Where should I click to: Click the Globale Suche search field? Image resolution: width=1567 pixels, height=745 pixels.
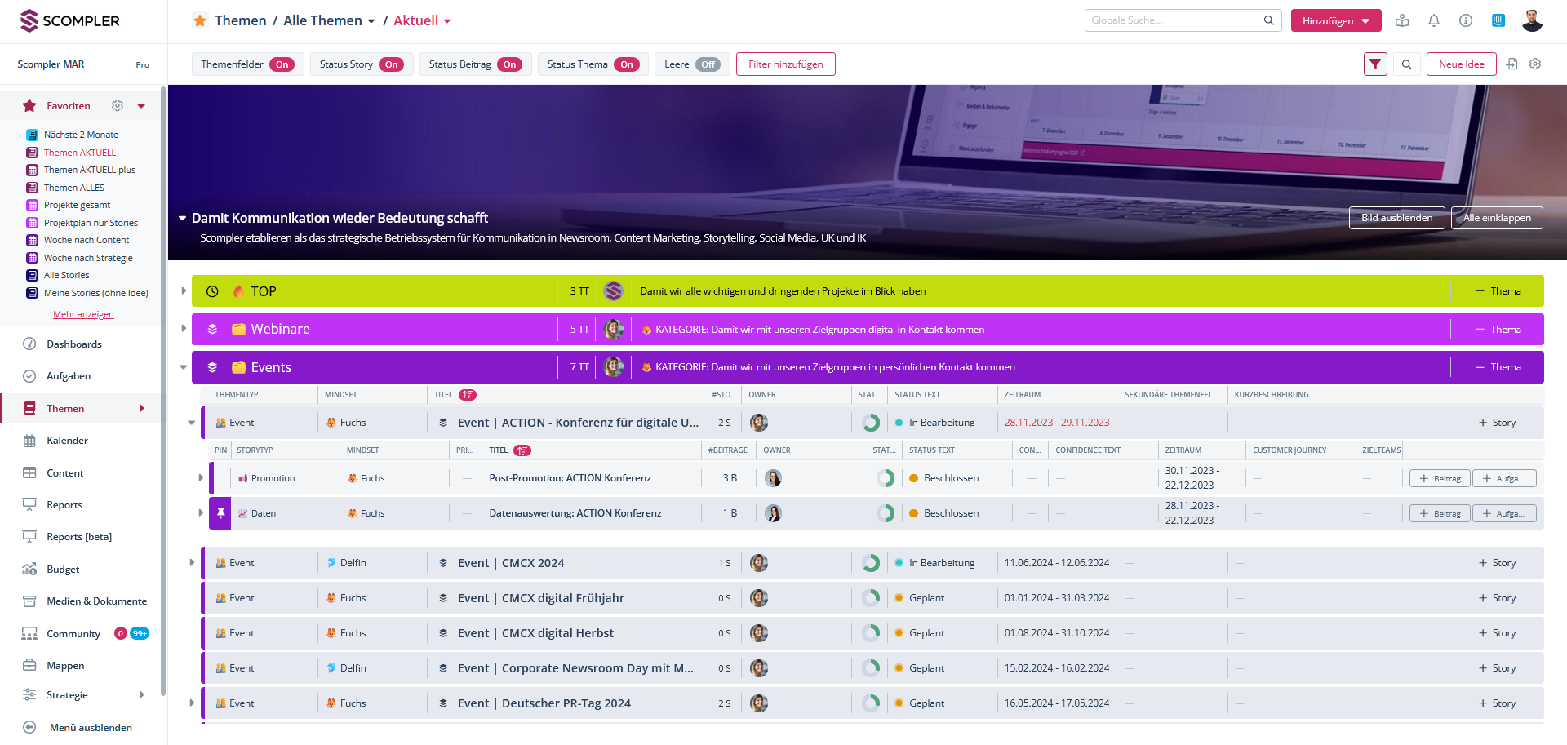(1174, 20)
